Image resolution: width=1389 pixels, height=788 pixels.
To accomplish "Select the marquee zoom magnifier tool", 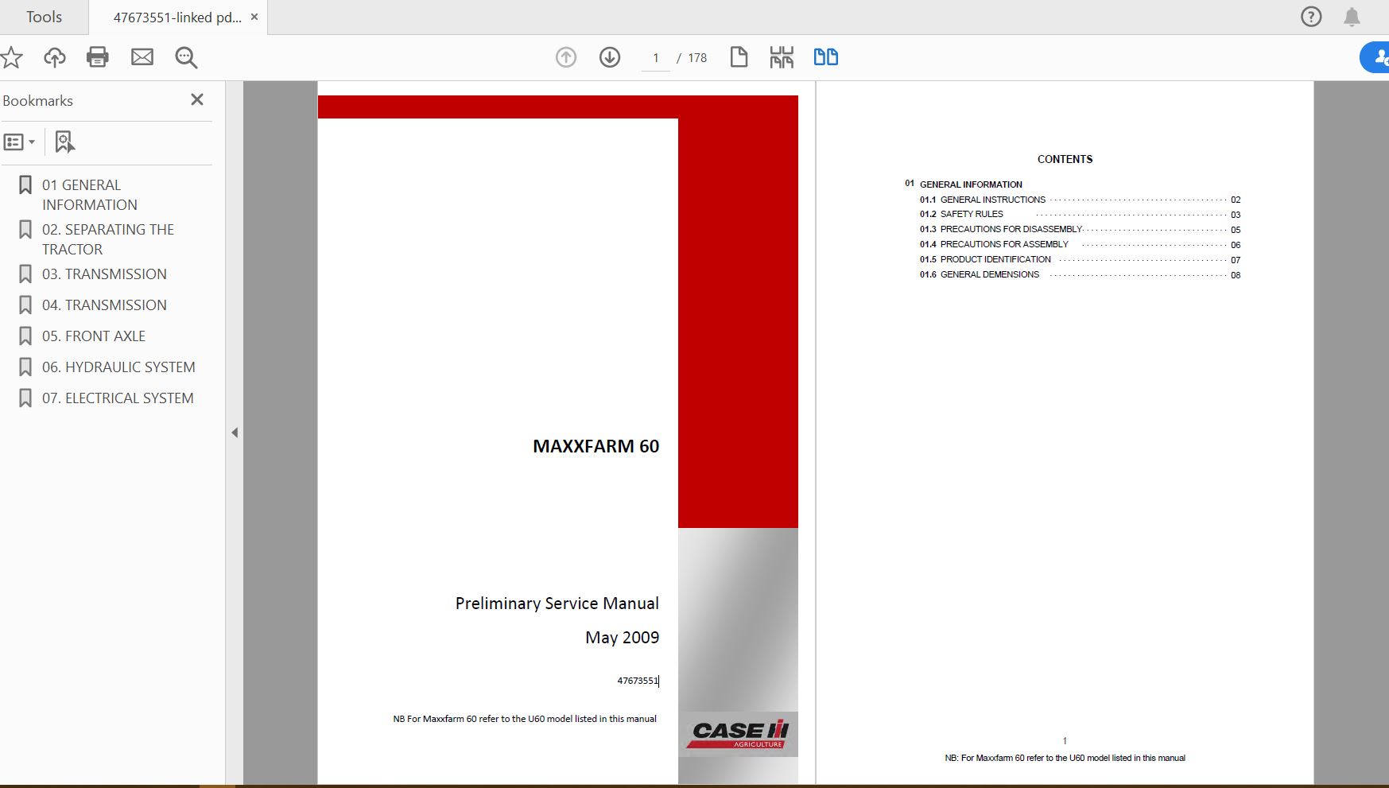I will (x=186, y=56).
